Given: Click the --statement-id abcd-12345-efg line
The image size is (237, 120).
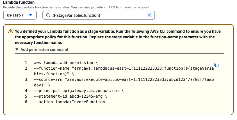Looking at the screenshot, I should click(71, 97).
